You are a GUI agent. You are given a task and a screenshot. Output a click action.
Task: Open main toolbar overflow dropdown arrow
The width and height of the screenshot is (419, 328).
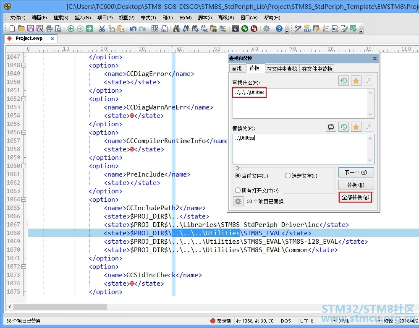tap(287, 31)
